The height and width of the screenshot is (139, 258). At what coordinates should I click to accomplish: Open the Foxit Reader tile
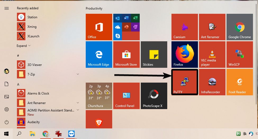pos(239,82)
